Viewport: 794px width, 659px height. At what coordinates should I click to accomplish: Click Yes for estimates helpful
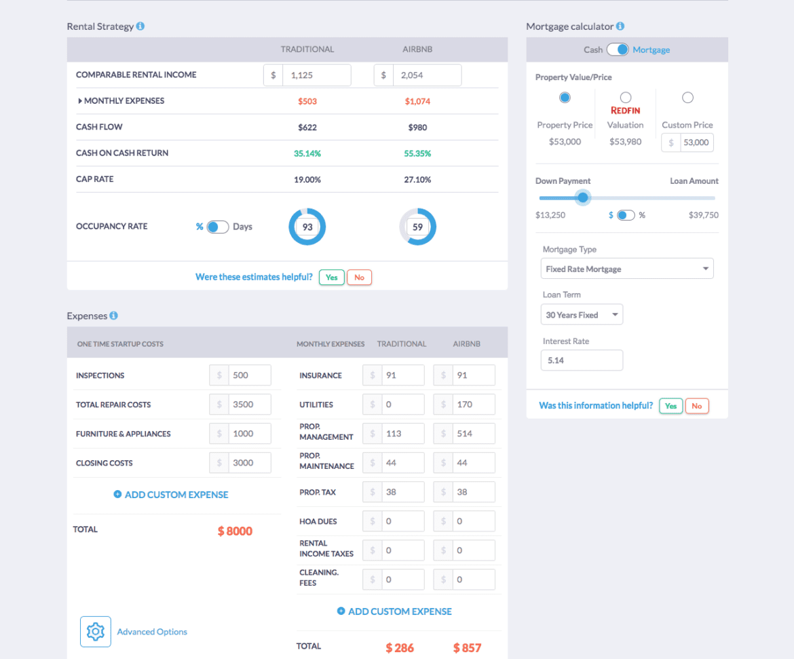[x=331, y=278]
